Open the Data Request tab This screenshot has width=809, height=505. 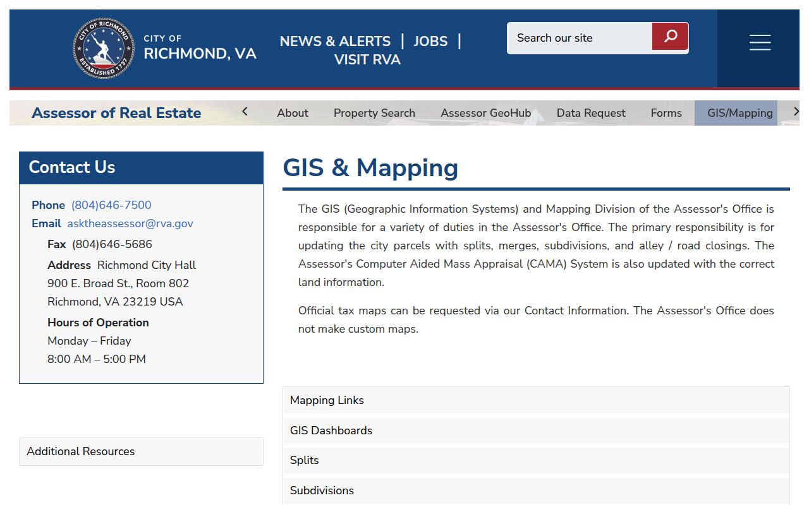coord(591,113)
